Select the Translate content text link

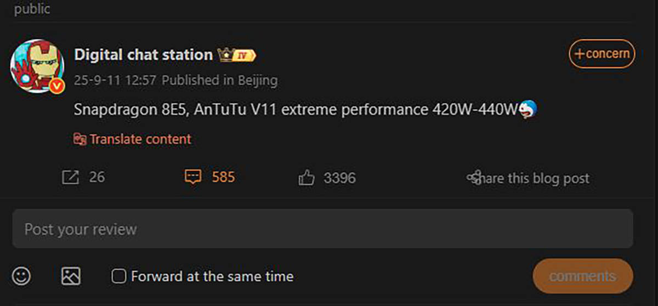pyautogui.click(x=140, y=139)
